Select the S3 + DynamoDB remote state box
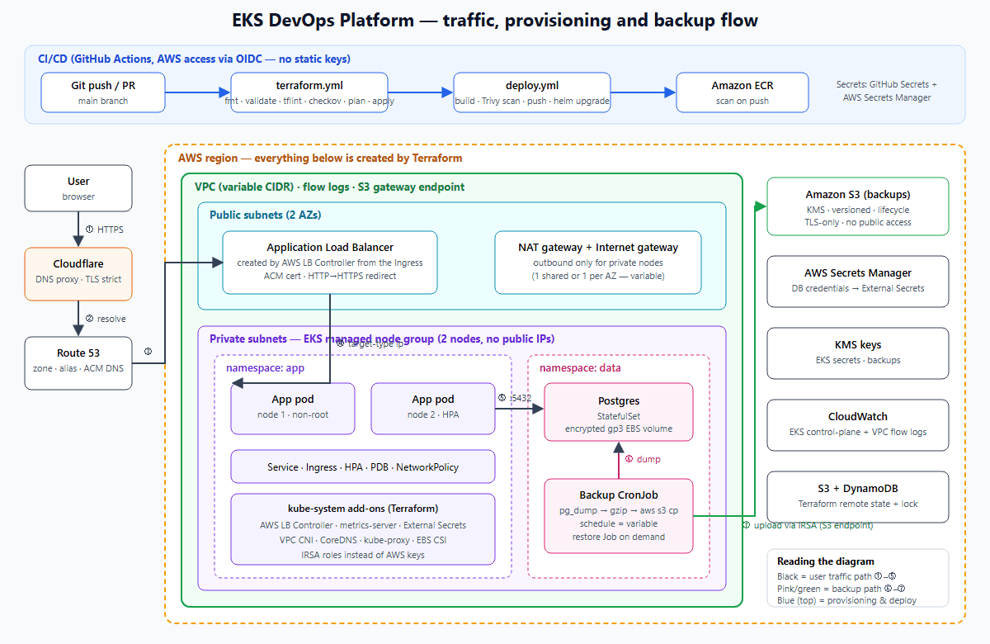990x644 pixels. (x=858, y=496)
